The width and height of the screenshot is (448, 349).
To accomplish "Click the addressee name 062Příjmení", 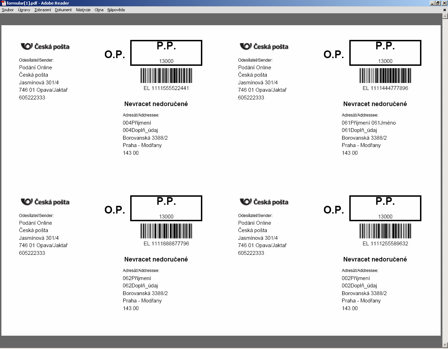I will coord(137,278).
